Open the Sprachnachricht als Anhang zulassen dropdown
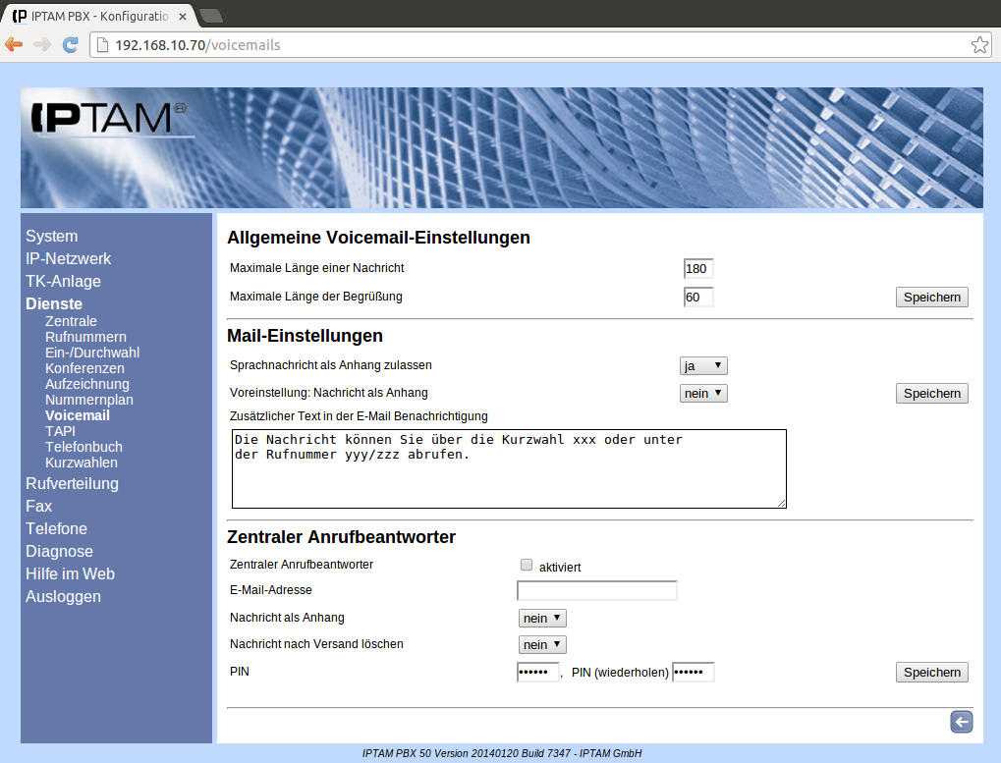This screenshot has width=1001, height=763. pyautogui.click(x=703, y=365)
